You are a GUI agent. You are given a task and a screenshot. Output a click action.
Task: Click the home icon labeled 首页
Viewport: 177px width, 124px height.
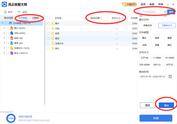[5, 12]
